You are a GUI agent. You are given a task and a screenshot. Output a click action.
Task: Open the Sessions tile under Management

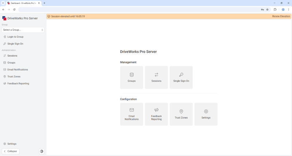click(156, 77)
